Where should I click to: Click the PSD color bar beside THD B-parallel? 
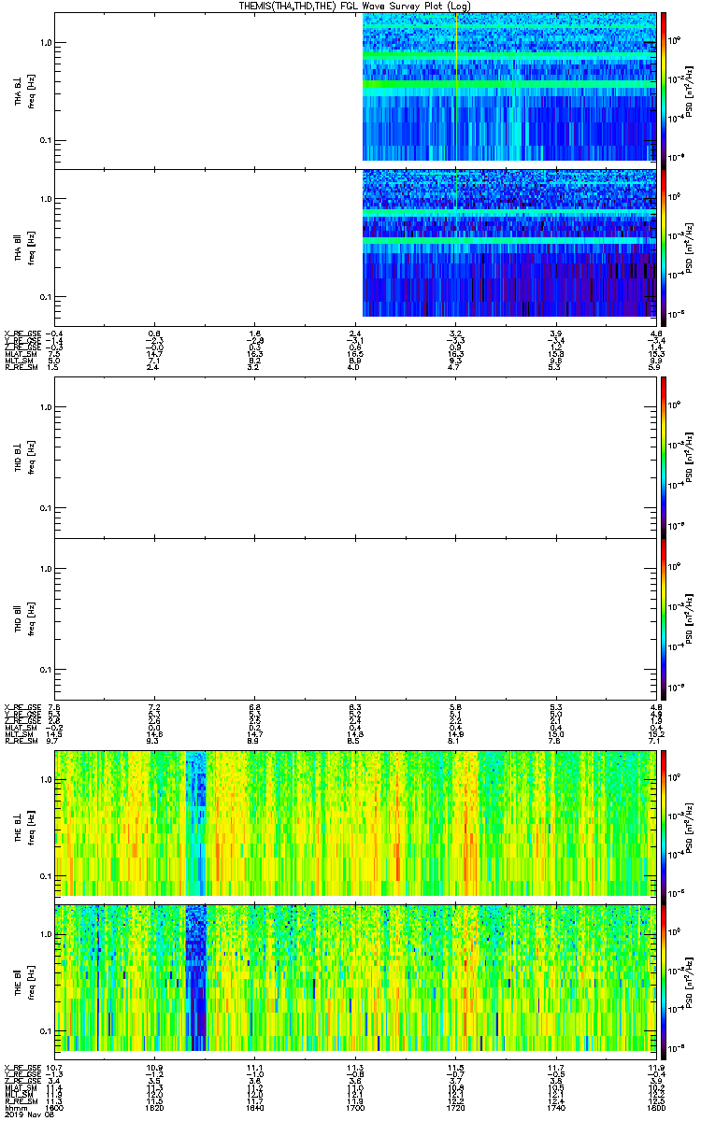coord(664,618)
